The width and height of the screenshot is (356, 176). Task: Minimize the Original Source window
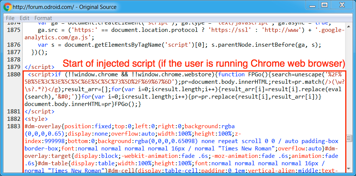point(312,5)
